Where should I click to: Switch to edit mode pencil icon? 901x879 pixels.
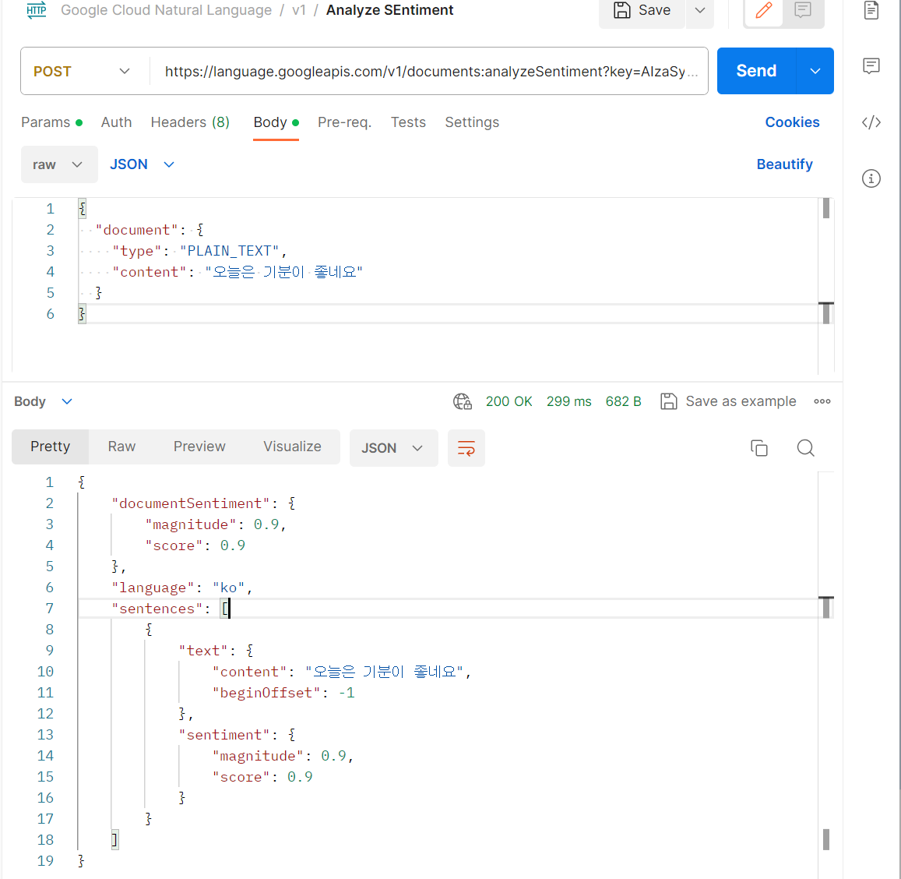tap(764, 10)
